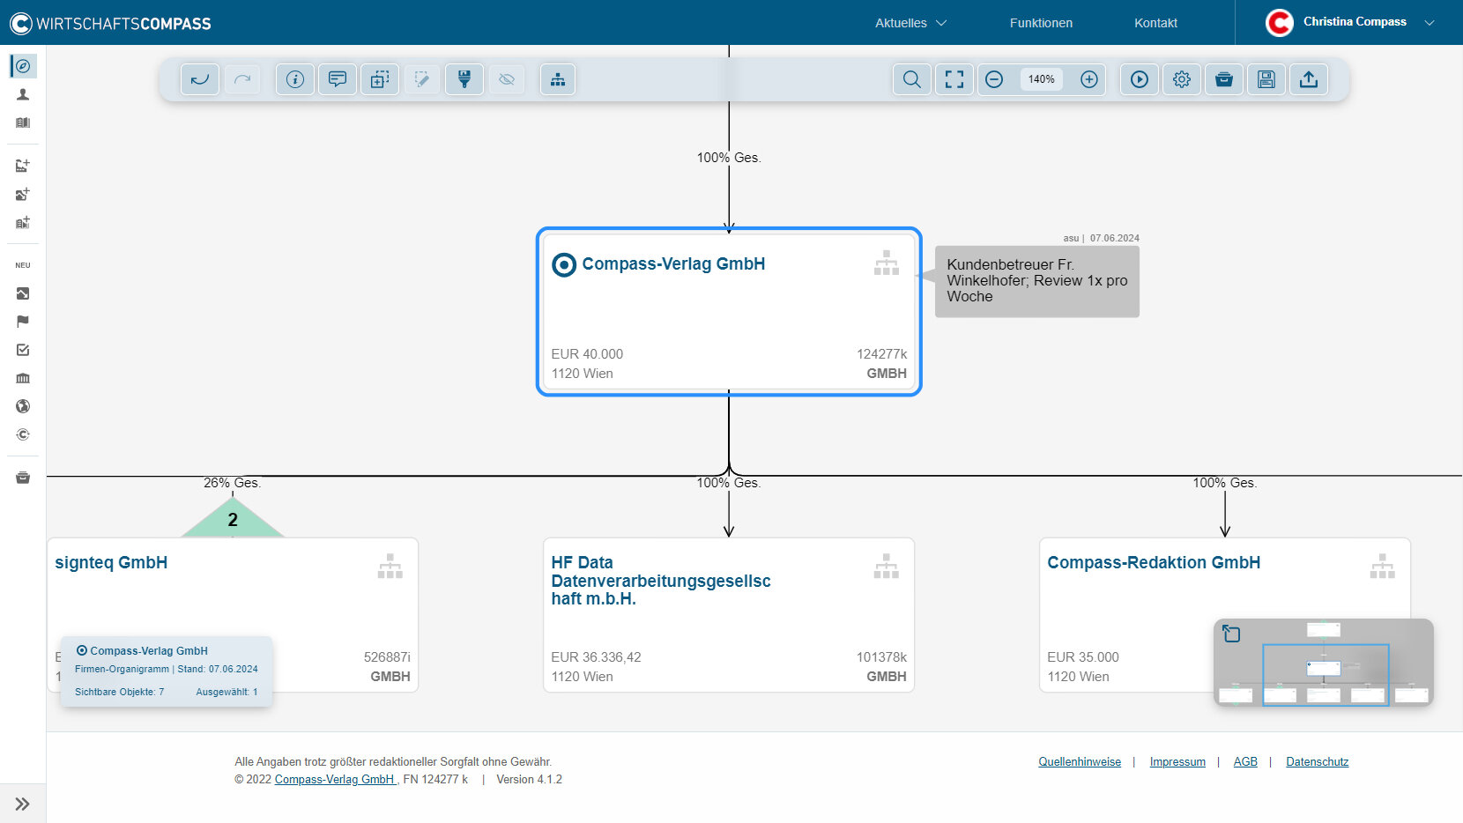The width and height of the screenshot is (1463, 823).
Task: Open the company building sidebar icon
Action: 23,122
